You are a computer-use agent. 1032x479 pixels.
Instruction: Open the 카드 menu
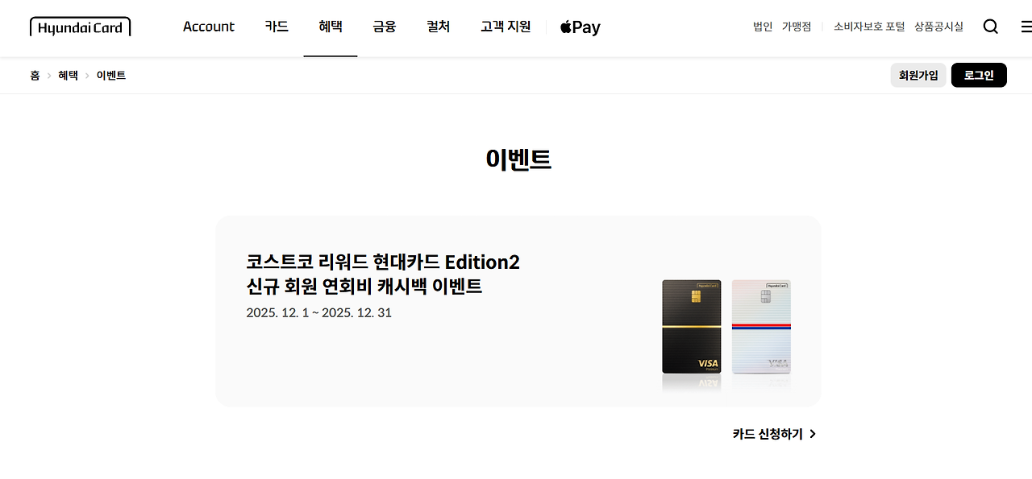tap(277, 27)
